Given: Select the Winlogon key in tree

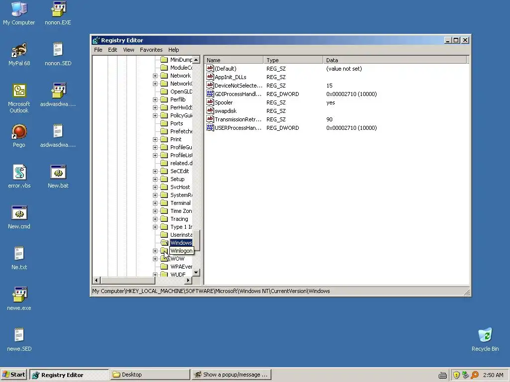Looking at the screenshot, I should (181, 251).
